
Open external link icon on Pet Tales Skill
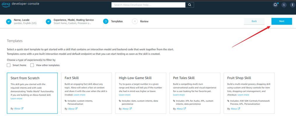185,109
